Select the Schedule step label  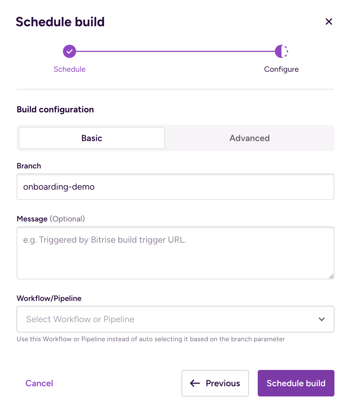click(x=70, y=69)
